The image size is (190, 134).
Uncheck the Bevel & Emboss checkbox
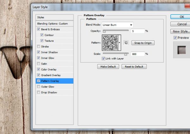tap(39, 29)
